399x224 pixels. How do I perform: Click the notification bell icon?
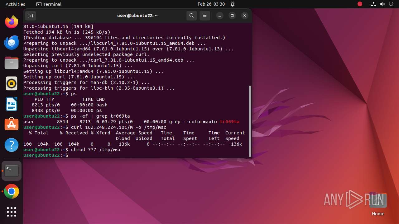[x=233, y=4]
